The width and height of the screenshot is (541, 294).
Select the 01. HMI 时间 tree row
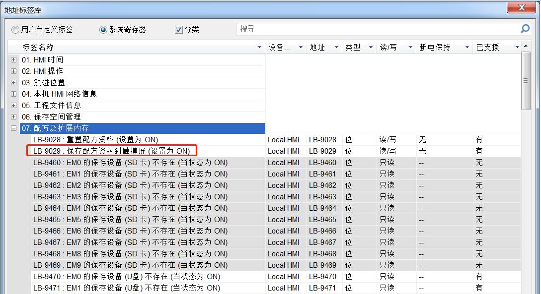143,60
